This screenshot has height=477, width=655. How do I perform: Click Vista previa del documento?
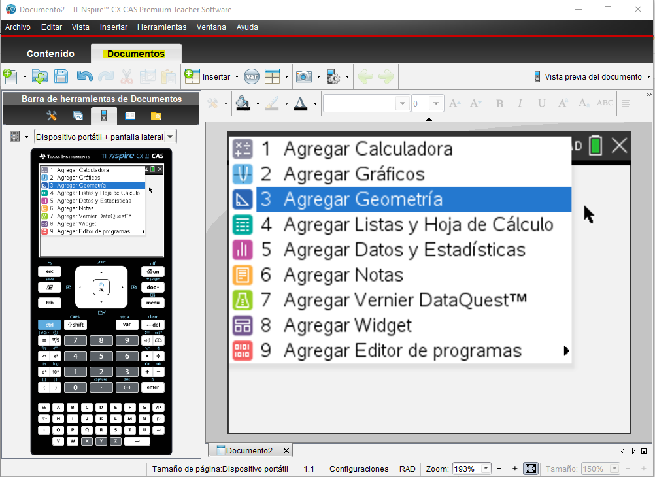pos(590,76)
